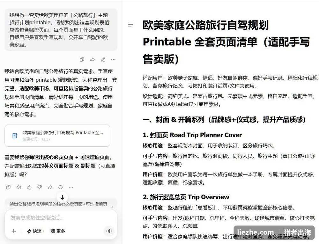Open more options below the assistant's reply
Viewport: 319px width, 244px height.
click(71, 187)
